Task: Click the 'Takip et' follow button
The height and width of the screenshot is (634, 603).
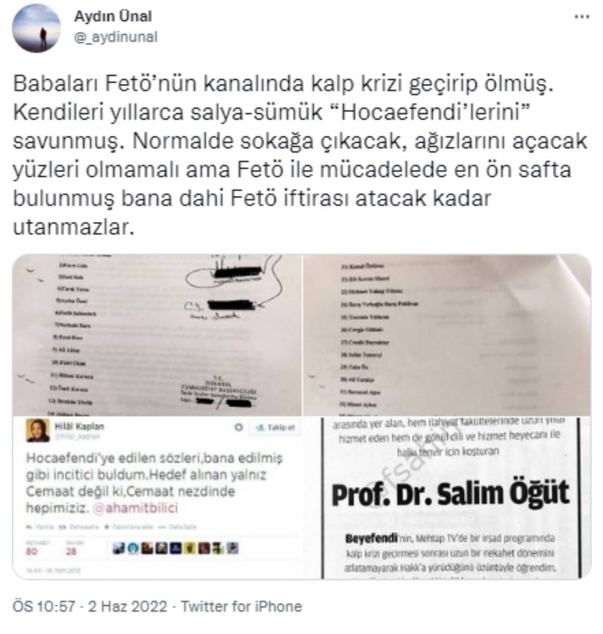Action: 275,428
